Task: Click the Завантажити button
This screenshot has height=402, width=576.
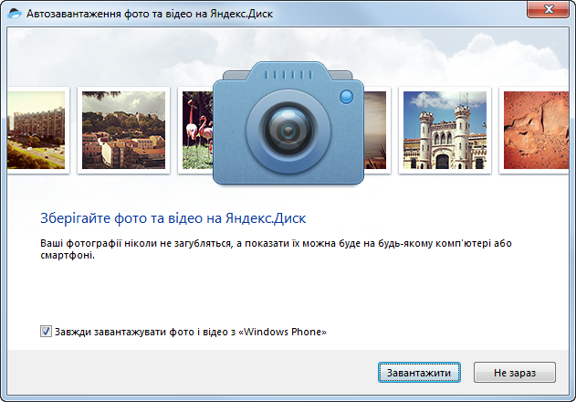Action: 419,373
